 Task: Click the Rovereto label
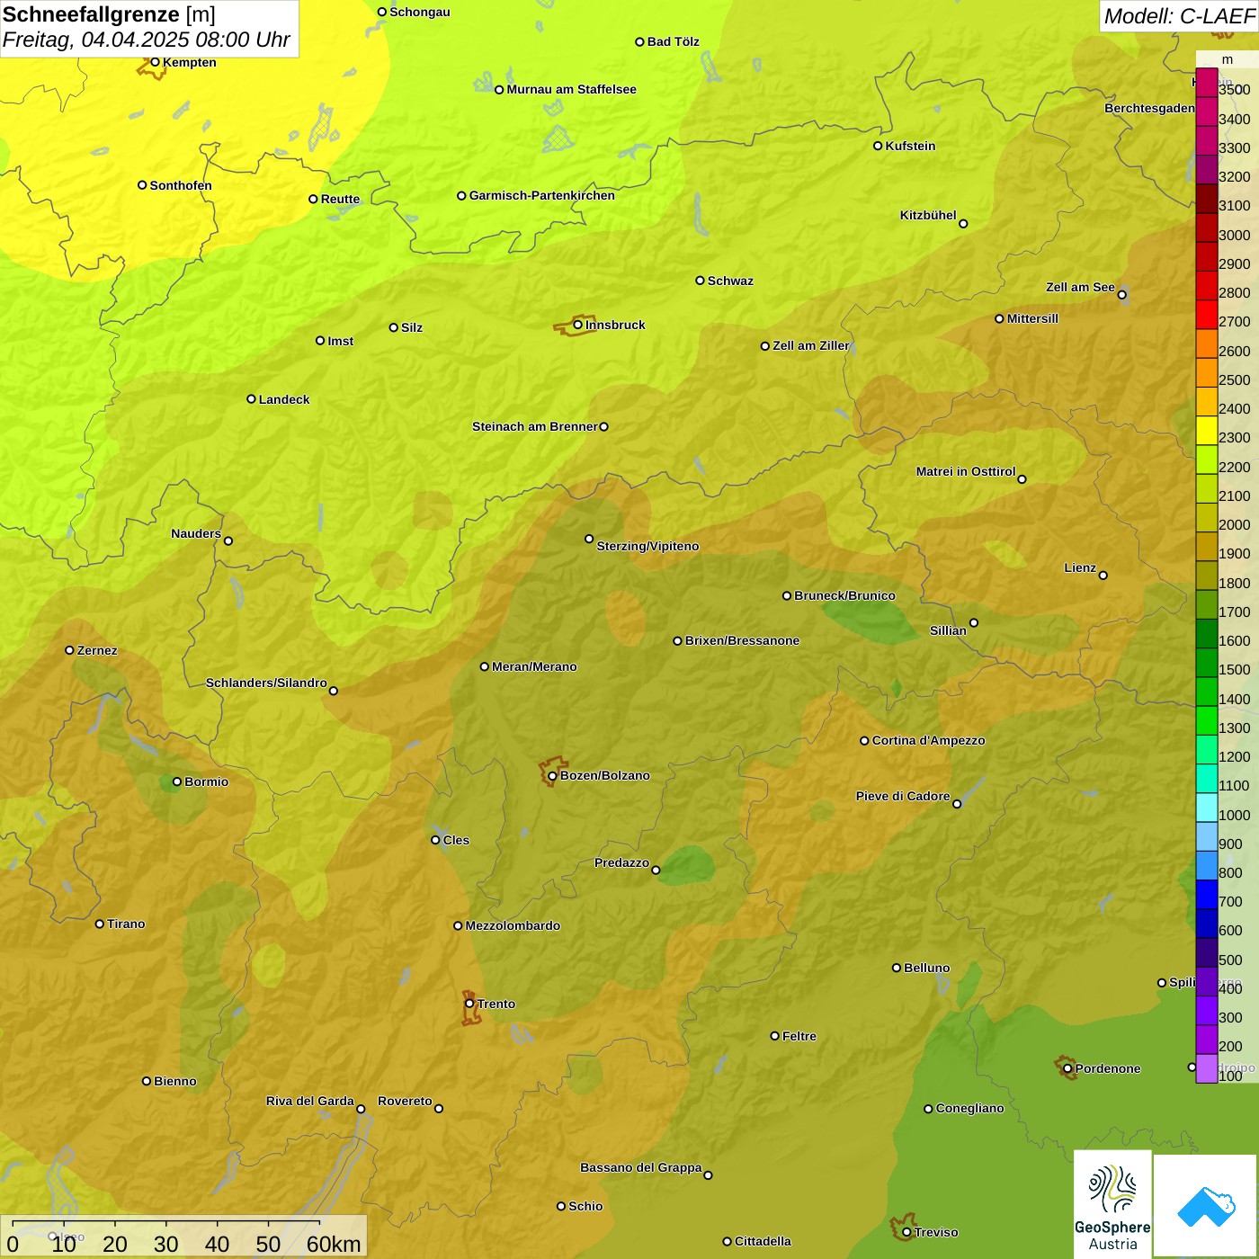[406, 1101]
